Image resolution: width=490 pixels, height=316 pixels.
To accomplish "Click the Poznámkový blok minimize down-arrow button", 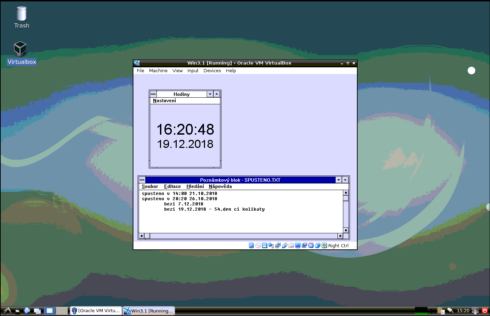I will coord(338,180).
